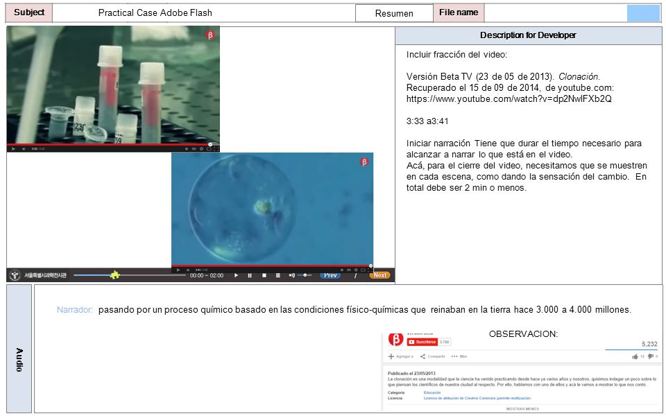Click the Resumen field in the header
The width and height of the screenshot is (666, 416).
coord(394,13)
